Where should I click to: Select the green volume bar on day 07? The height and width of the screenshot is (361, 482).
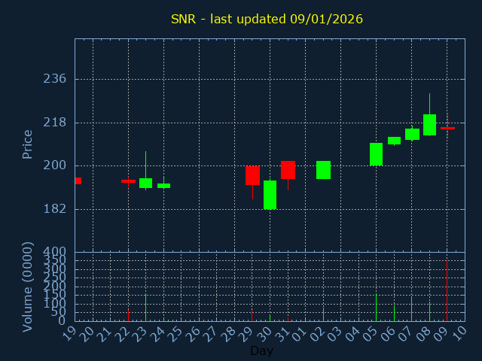[x=411, y=309]
